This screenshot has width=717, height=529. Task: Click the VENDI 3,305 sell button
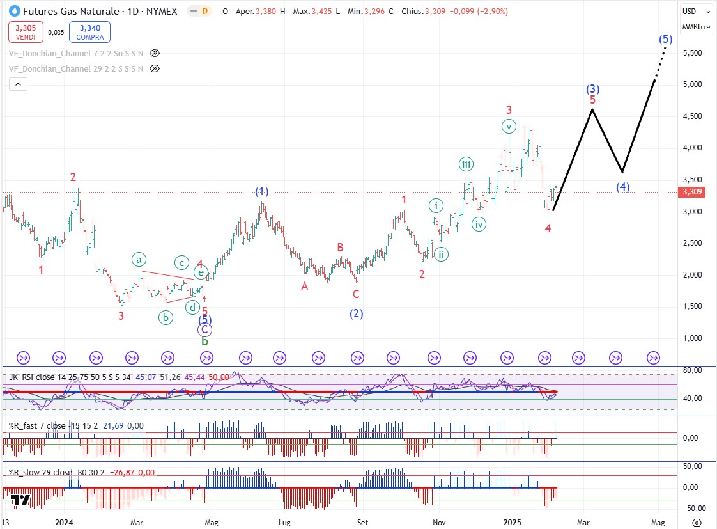[x=26, y=31]
